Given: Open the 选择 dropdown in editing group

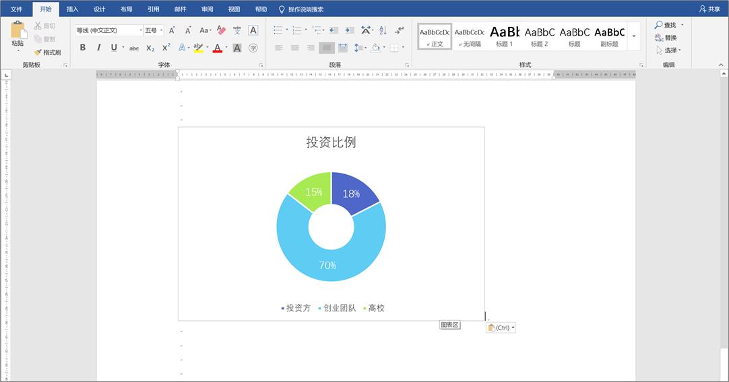Looking at the screenshot, I should (x=668, y=50).
